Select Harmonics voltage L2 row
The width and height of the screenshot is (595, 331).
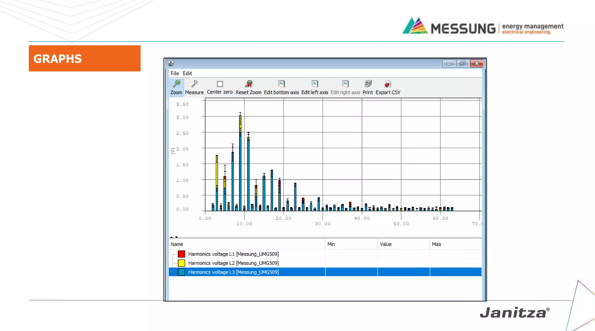point(233,263)
